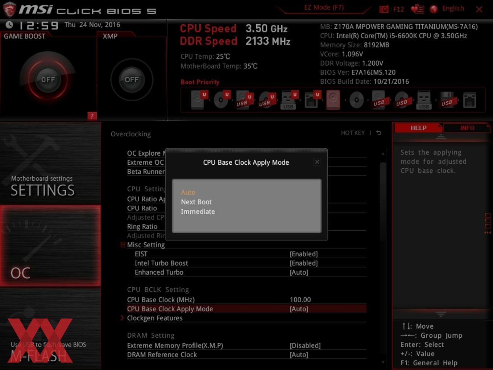
Task: Select the UEFI USB CD/DVD boot icon
Action: pyautogui.click(x=266, y=100)
